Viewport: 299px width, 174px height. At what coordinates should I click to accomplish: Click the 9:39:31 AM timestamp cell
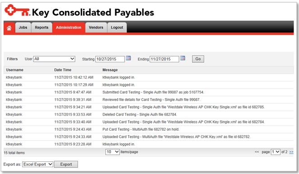click(73, 99)
